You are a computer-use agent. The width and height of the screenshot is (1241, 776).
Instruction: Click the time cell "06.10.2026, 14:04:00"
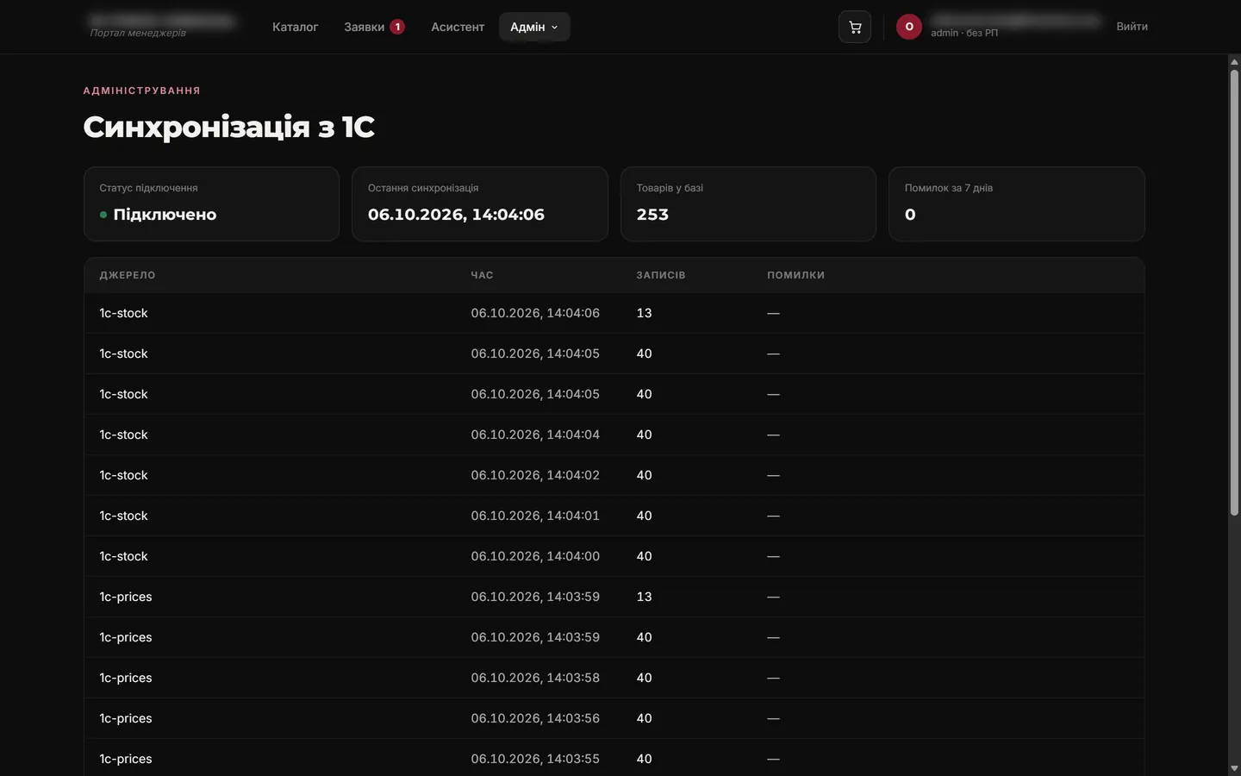tap(535, 556)
